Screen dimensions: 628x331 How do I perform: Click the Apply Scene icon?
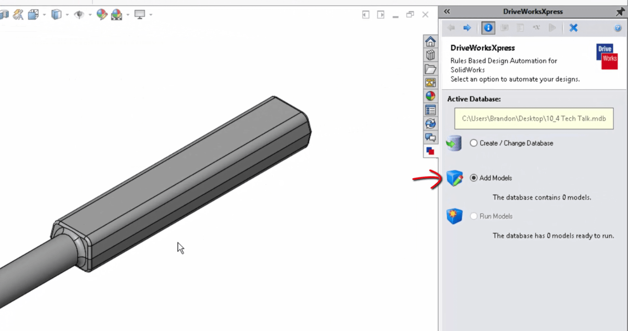(117, 15)
